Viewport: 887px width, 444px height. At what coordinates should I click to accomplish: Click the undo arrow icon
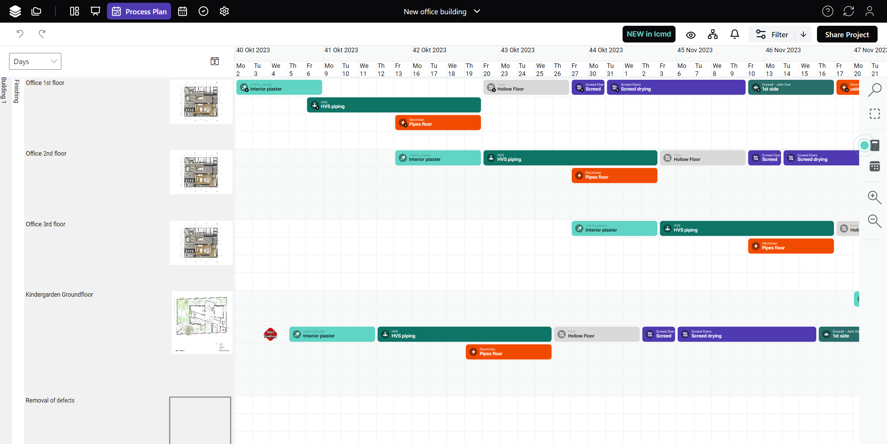20,34
